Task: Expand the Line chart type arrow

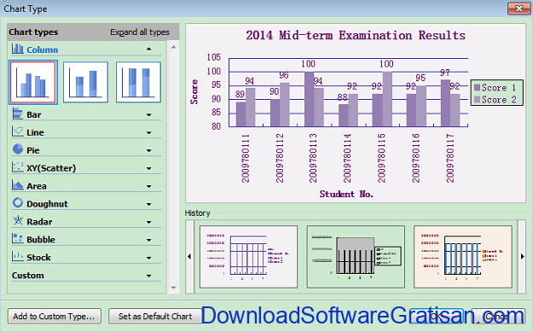Action: coord(149,132)
